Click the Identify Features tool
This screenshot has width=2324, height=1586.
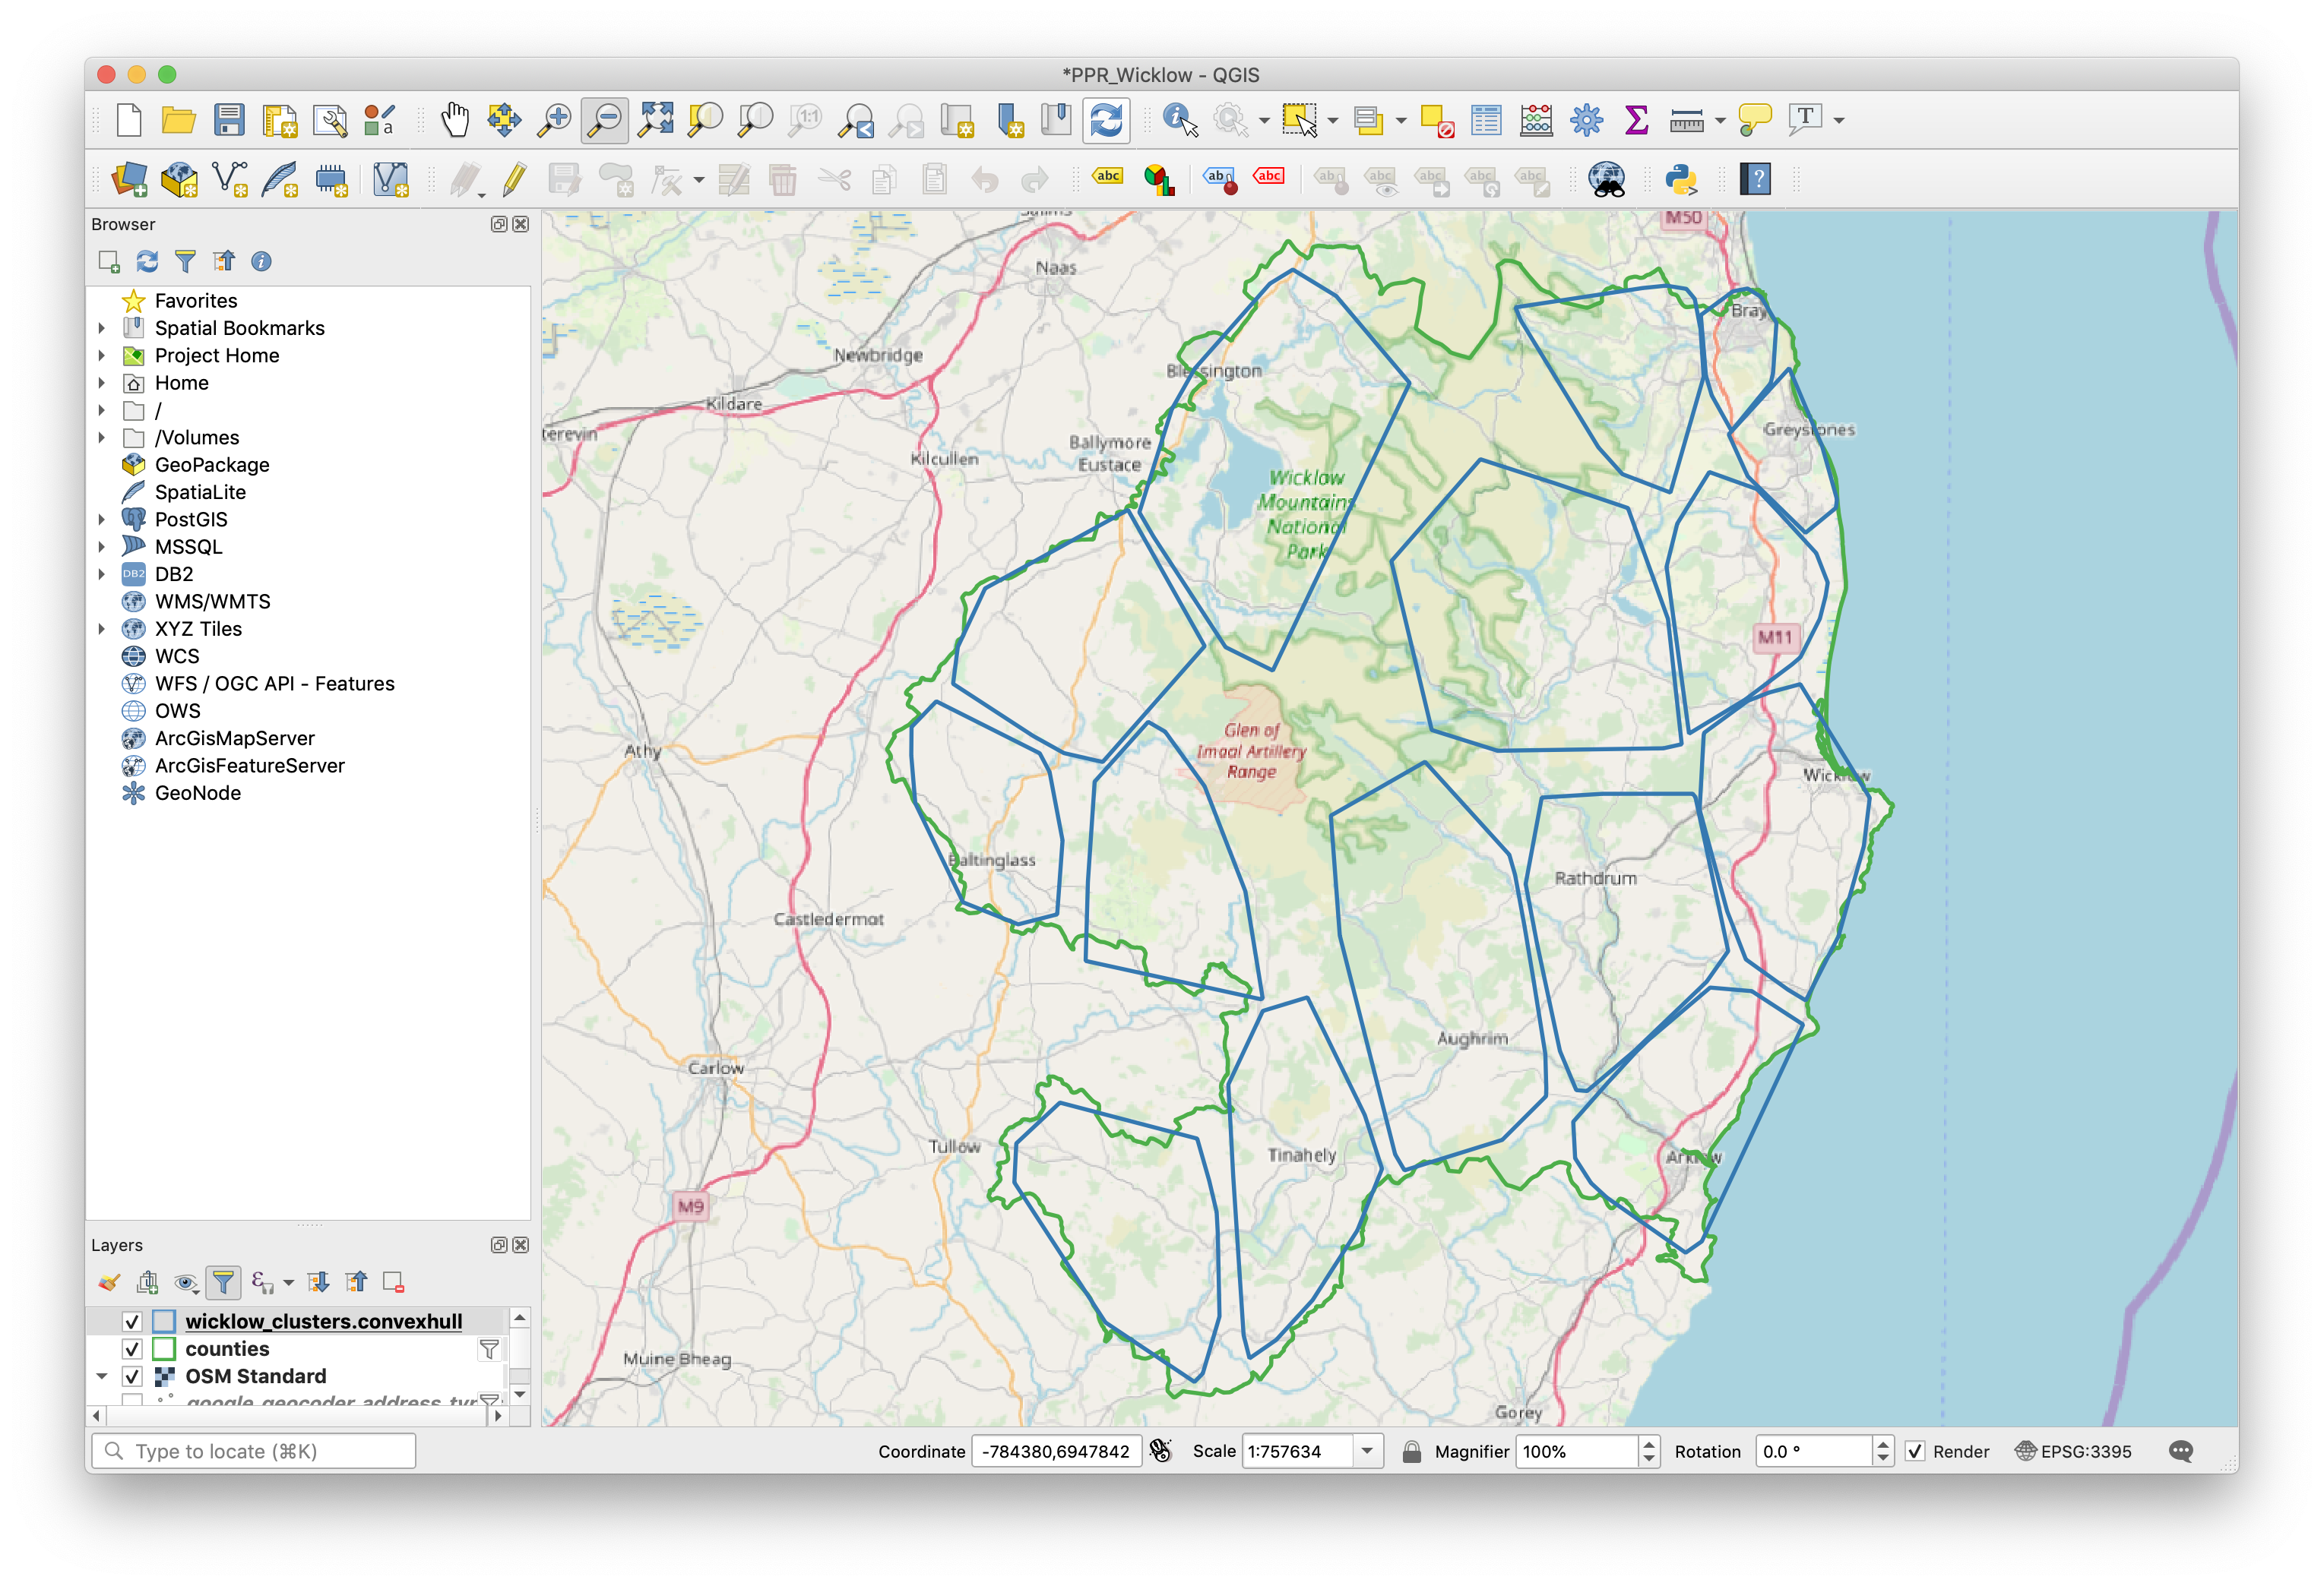pos(1180,120)
